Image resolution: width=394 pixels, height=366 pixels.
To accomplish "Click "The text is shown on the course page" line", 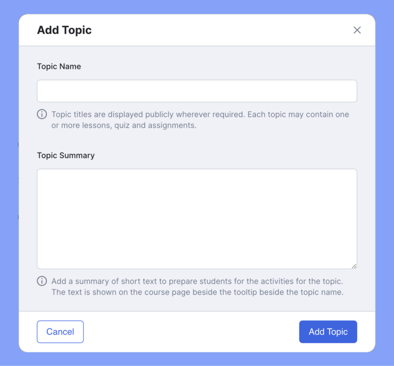I will pyautogui.click(x=197, y=292).
